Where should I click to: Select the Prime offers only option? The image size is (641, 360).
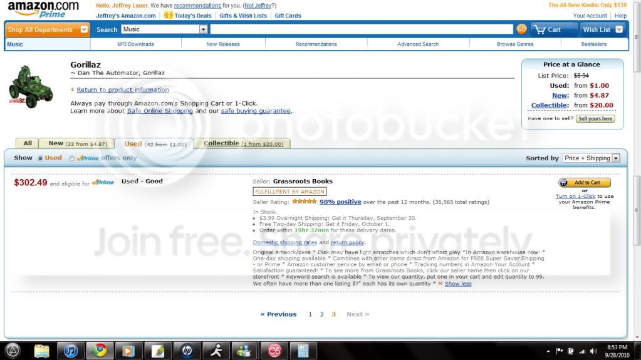coord(72,158)
